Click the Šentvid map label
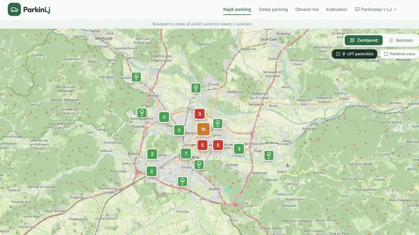 153,96
